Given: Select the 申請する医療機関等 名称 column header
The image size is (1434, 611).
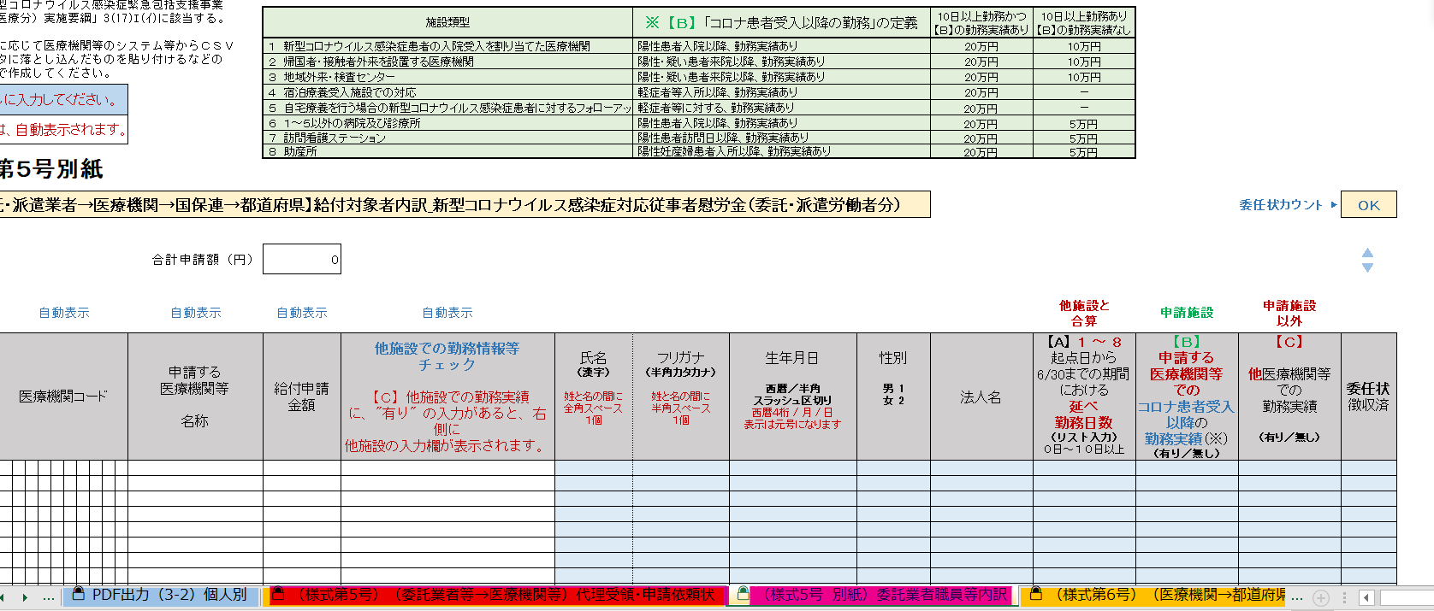Looking at the screenshot, I should pos(195,397).
